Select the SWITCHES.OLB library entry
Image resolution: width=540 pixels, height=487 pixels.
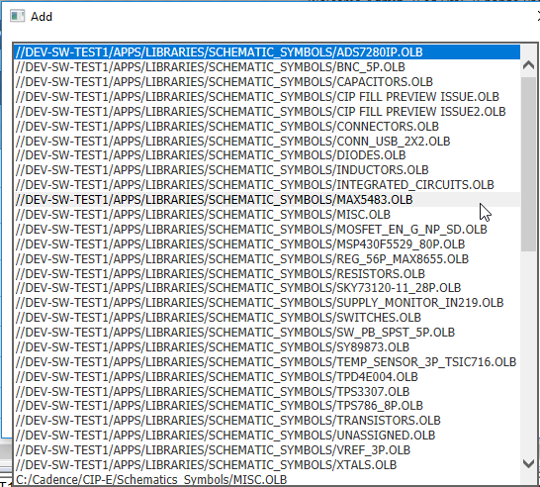267,317
